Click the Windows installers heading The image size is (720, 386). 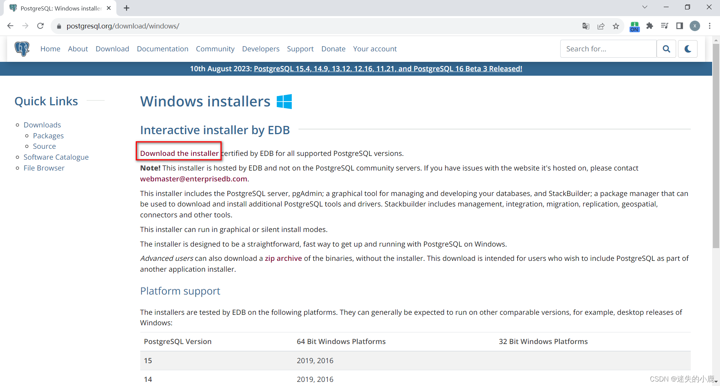pyautogui.click(x=205, y=102)
